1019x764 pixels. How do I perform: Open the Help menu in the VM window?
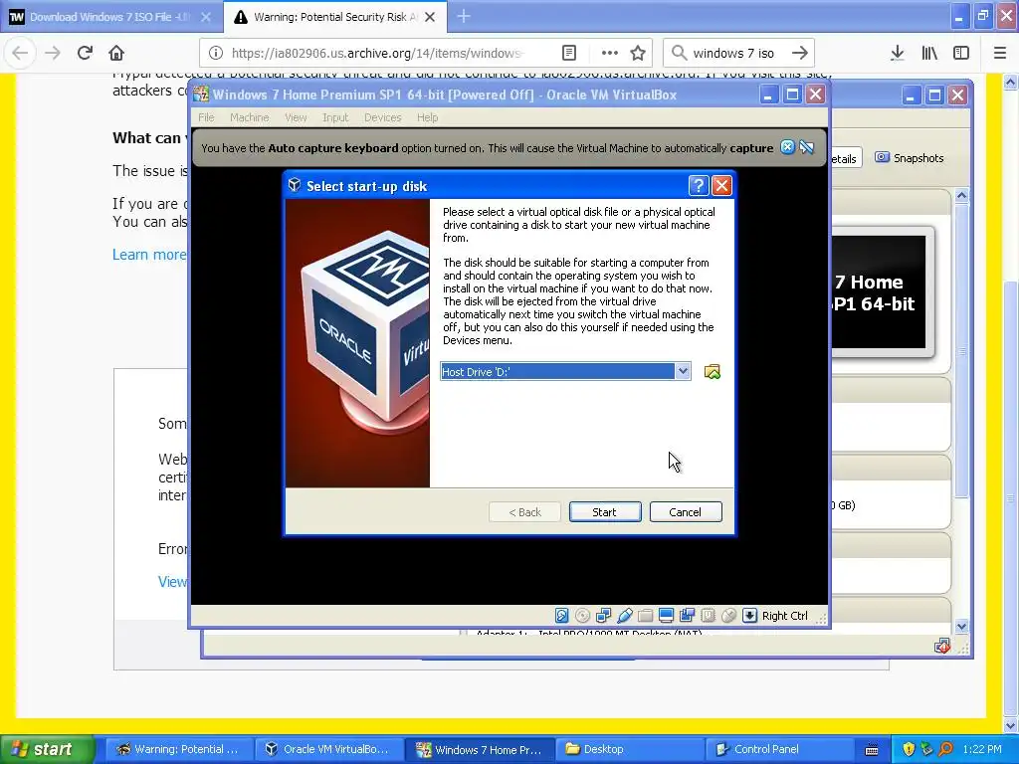[x=428, y=117]
